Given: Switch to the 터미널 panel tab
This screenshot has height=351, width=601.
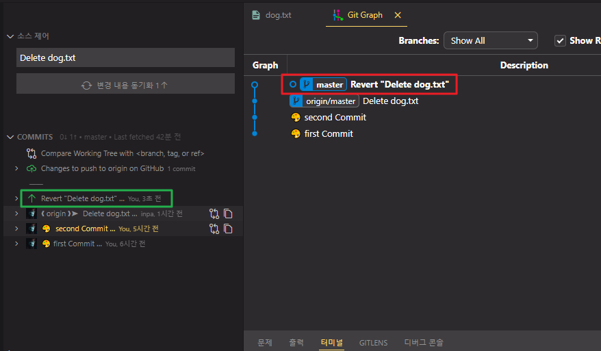Looking at the screenshot, I should coord(331,342).
